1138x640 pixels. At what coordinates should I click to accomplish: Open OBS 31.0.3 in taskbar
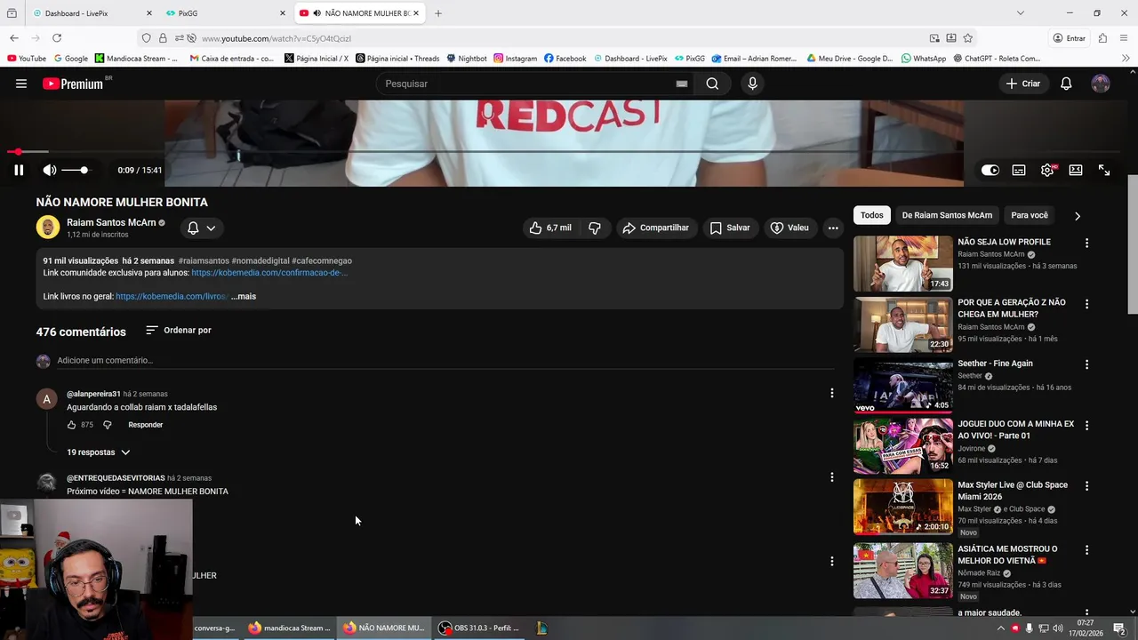(x=478, y=628)
